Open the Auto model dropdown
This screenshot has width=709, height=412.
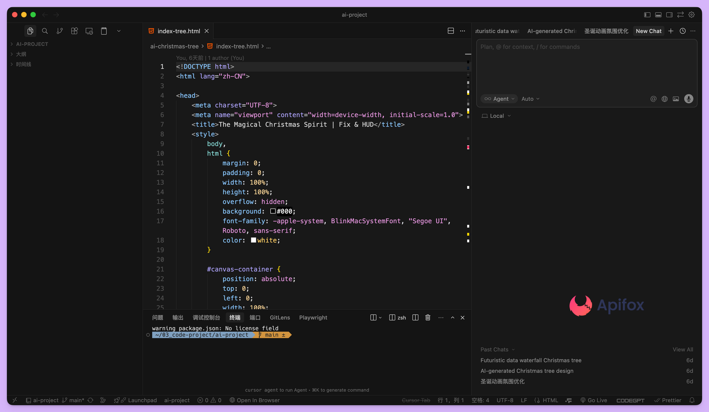[x=530, y=99]
